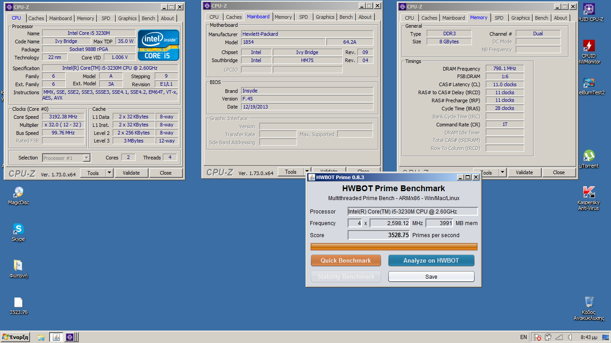Viewport: 611px width, 343px height.
Task: Click the orange benchmark progress bar
Action: (394, 247)
